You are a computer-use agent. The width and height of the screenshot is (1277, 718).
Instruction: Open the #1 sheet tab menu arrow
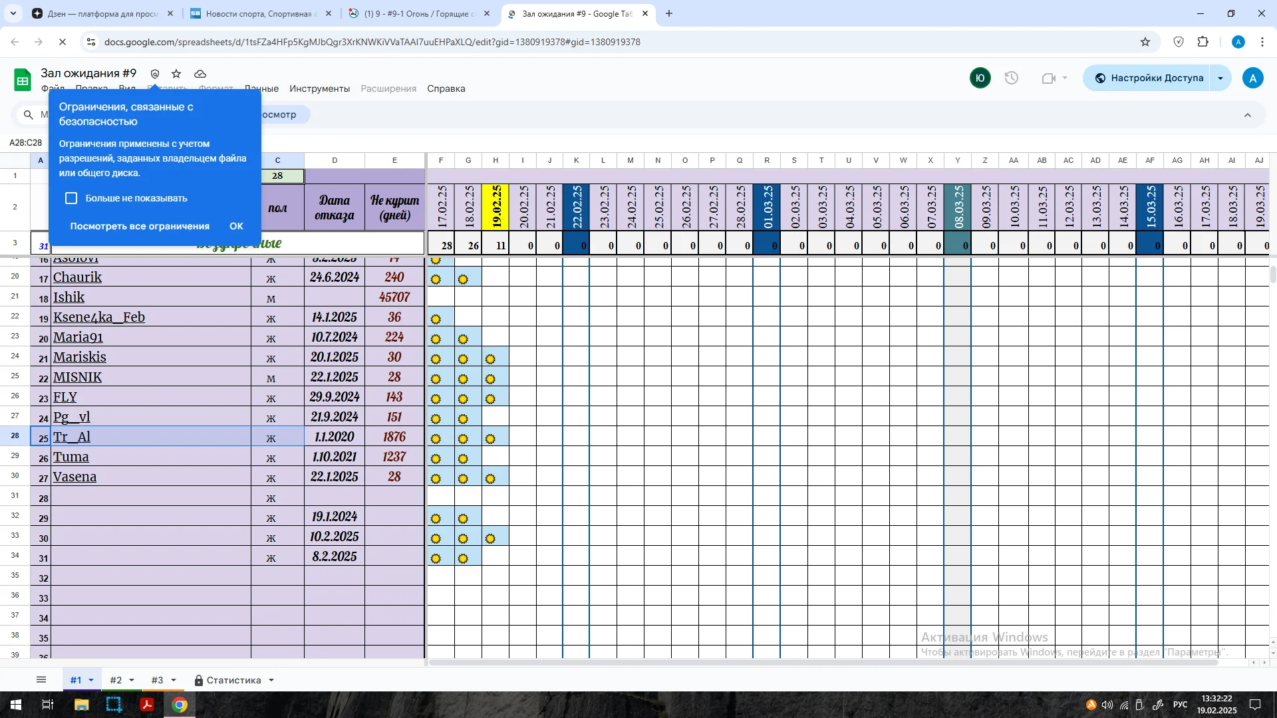point(91,680)
